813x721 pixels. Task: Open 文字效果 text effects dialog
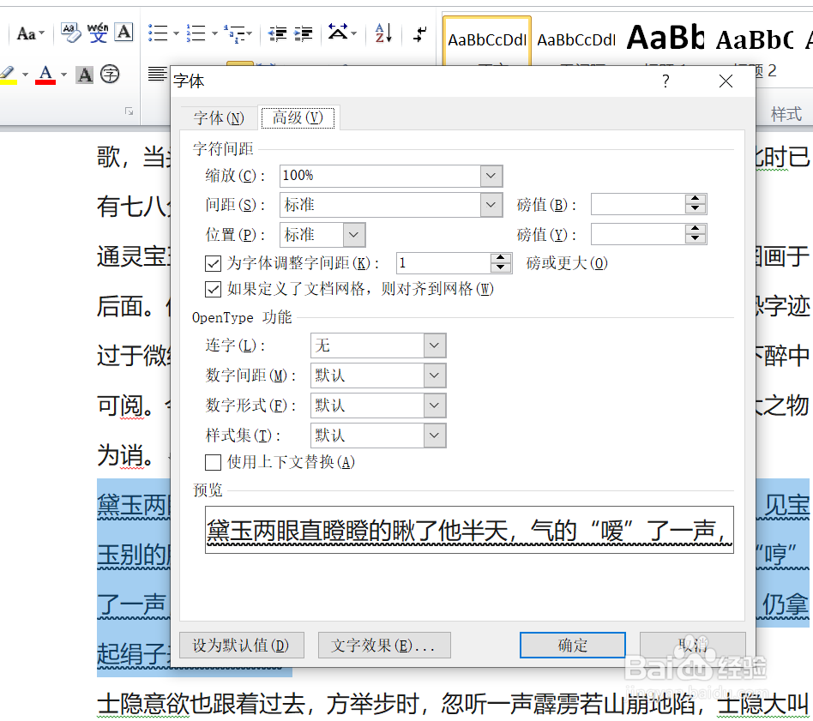pyautogui.click(x=383, y=645)
